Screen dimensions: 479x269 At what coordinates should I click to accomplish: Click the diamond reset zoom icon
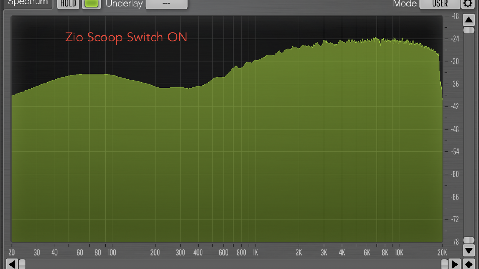(469, 264)
